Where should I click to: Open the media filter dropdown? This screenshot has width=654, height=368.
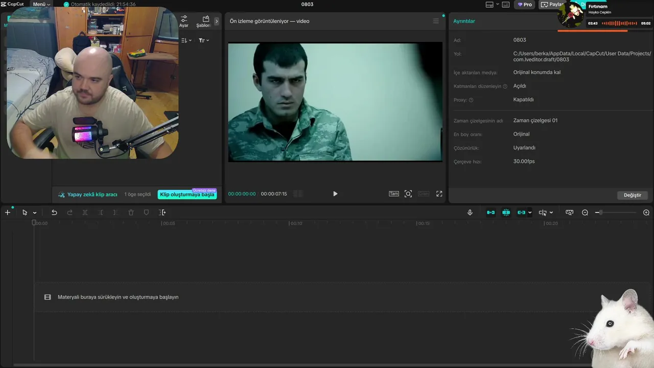(204, 40)
